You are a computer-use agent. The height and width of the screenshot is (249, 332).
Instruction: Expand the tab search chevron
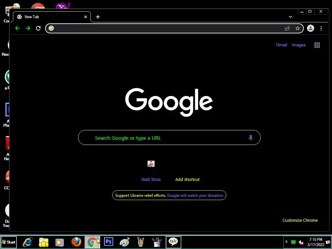290,17
